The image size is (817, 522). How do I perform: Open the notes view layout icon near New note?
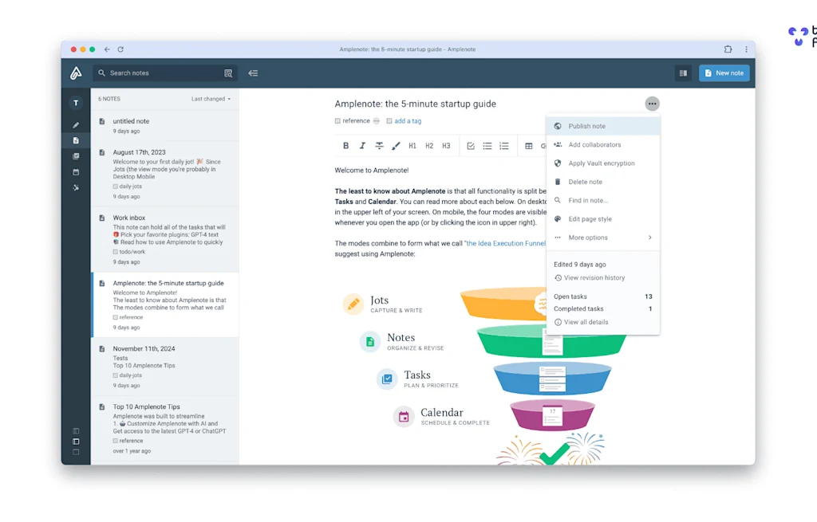683,73
